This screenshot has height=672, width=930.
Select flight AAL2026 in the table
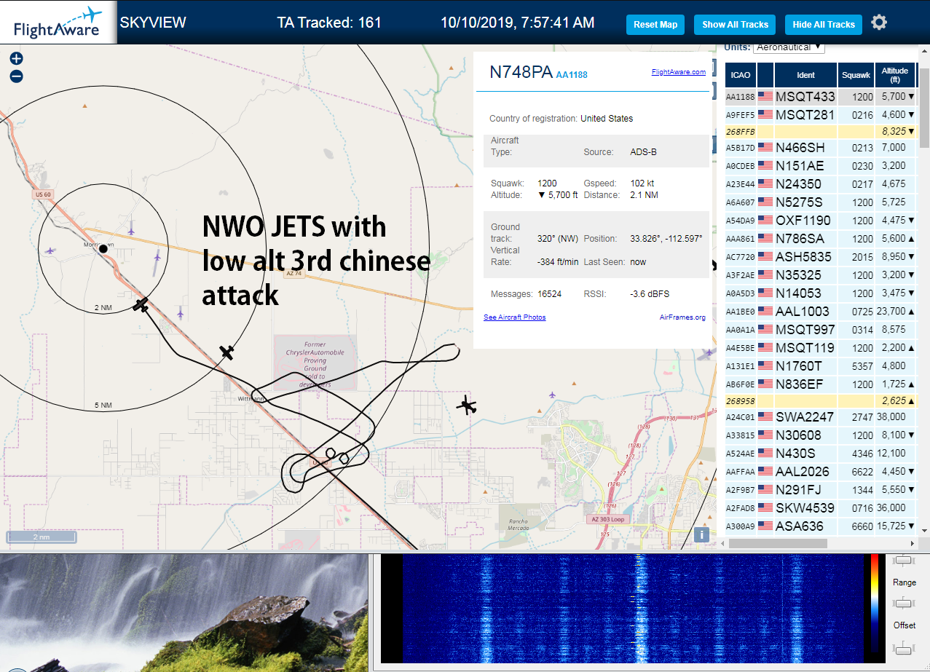(x=821, y=471)
